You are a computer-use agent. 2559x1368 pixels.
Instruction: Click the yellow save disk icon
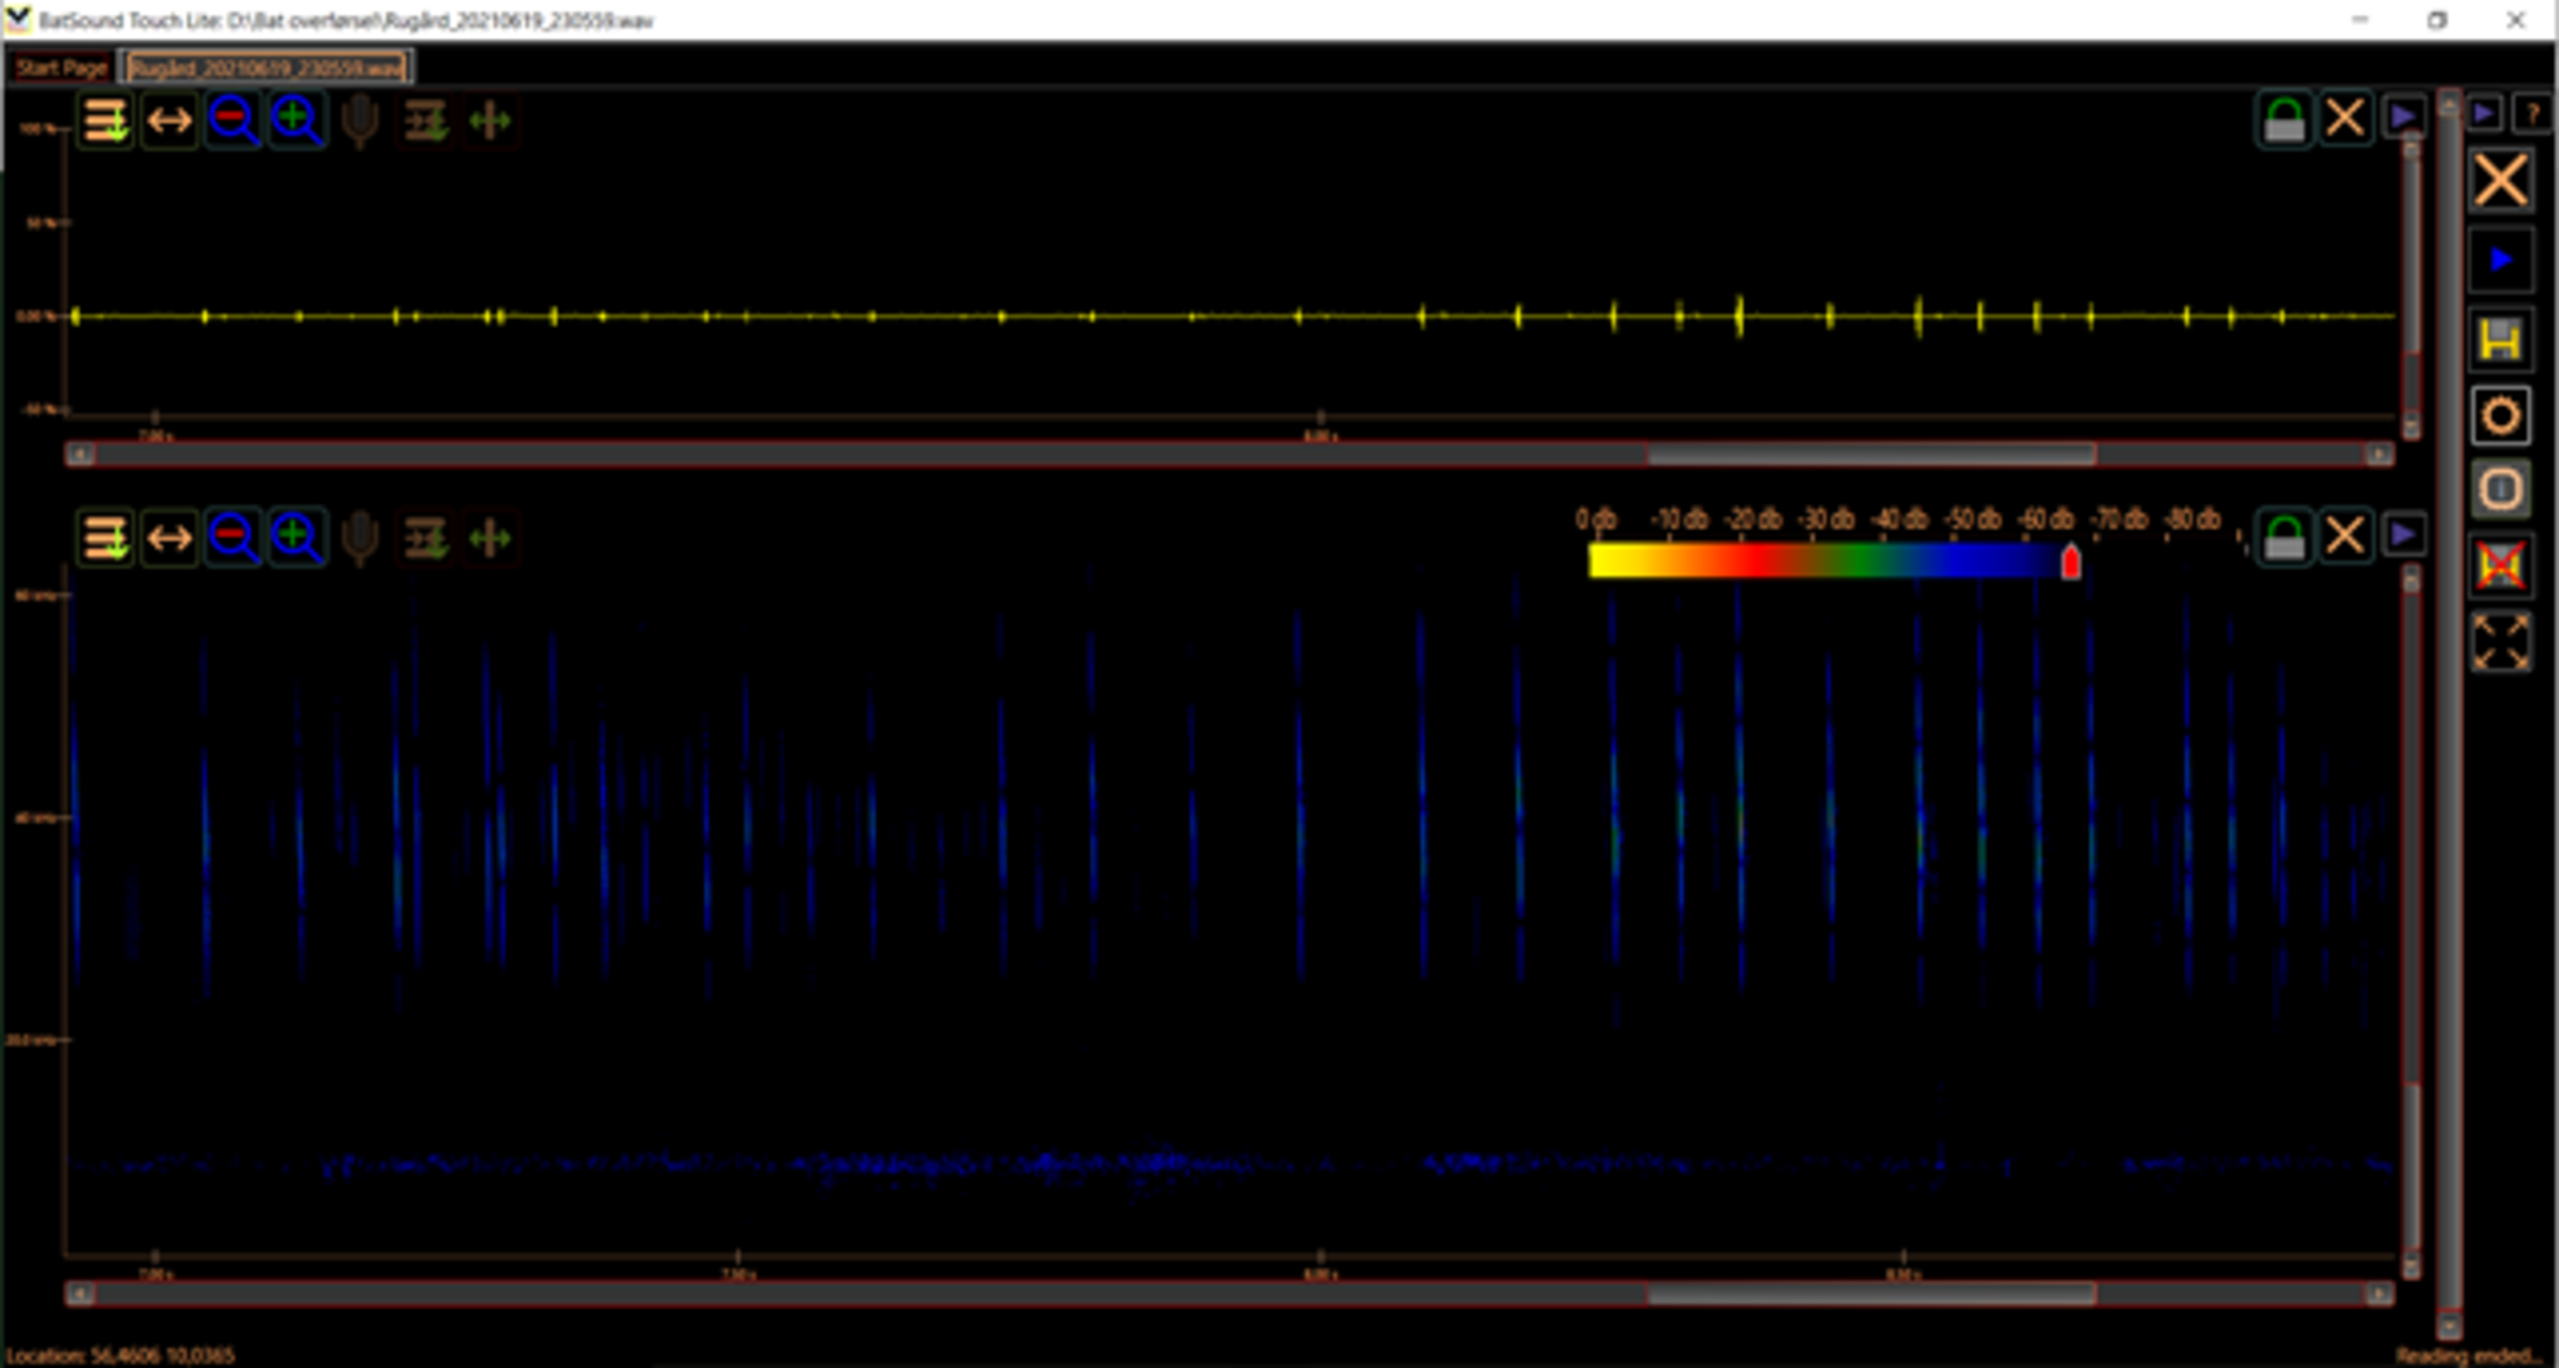[x=2500, y=339]
